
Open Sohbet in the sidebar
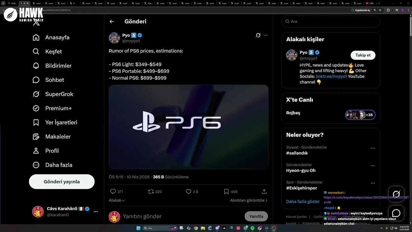pos(48,80)
